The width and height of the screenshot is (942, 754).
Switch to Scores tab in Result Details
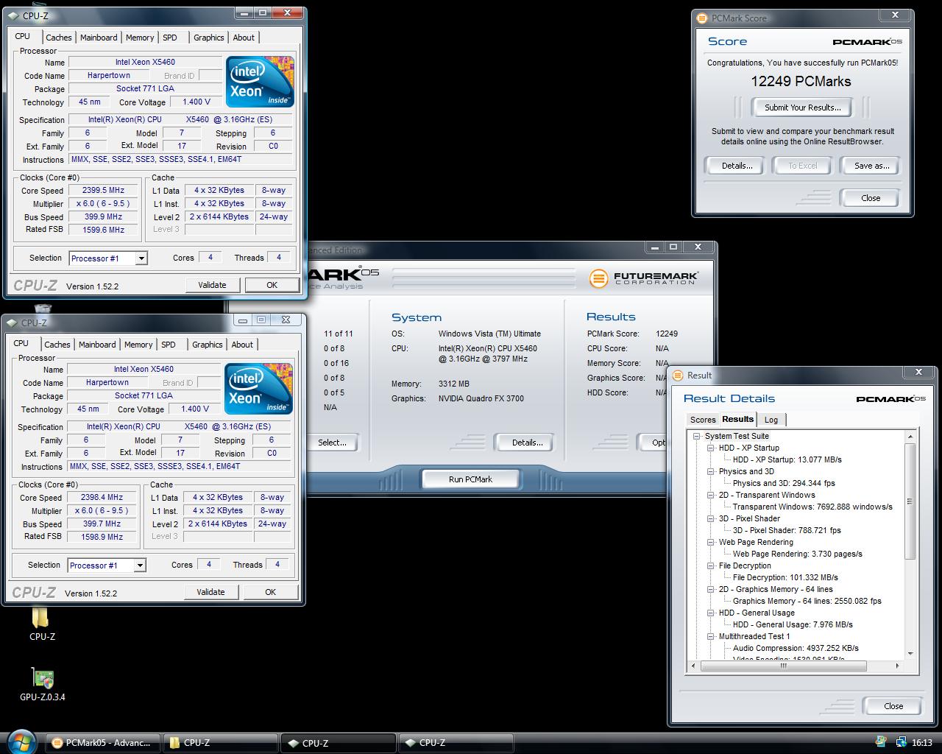(702, 420)
